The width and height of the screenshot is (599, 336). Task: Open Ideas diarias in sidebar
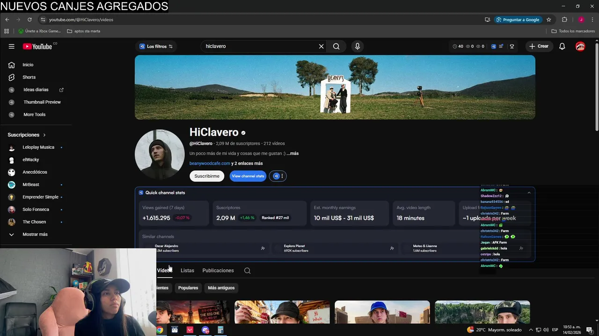tap(36, 90)
